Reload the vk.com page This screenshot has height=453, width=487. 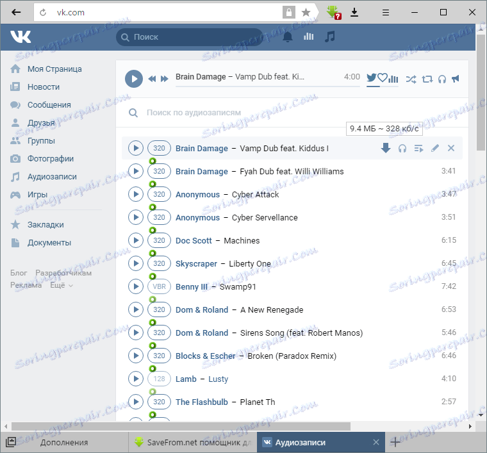click(43, 12)
